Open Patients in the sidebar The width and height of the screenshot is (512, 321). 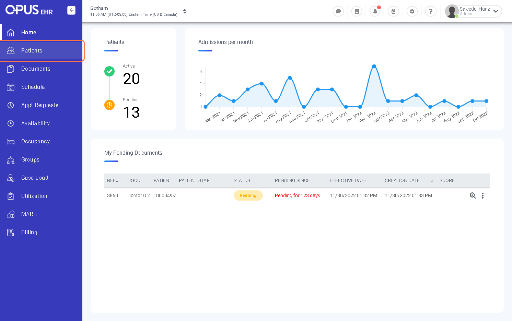click(x=41, y=50)
